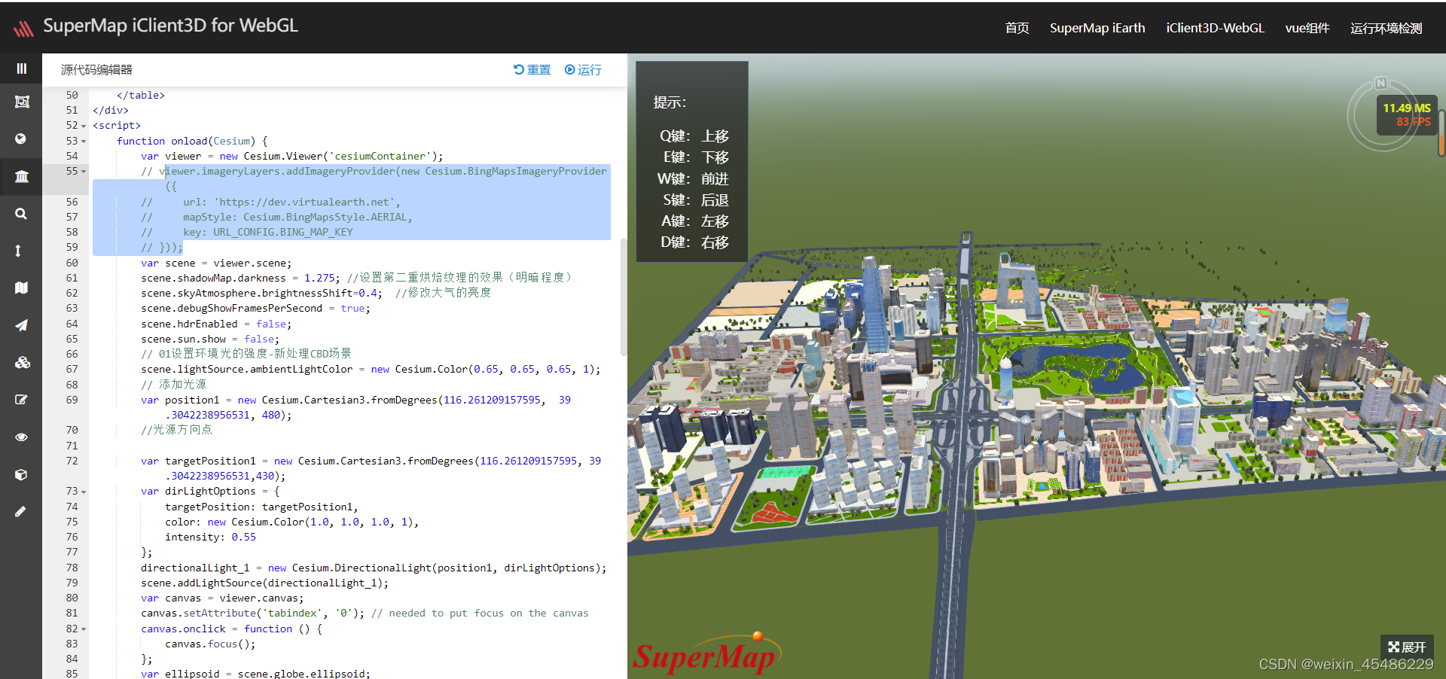
Task: Fold the onload function at line 53
Action: click(84, 141)
